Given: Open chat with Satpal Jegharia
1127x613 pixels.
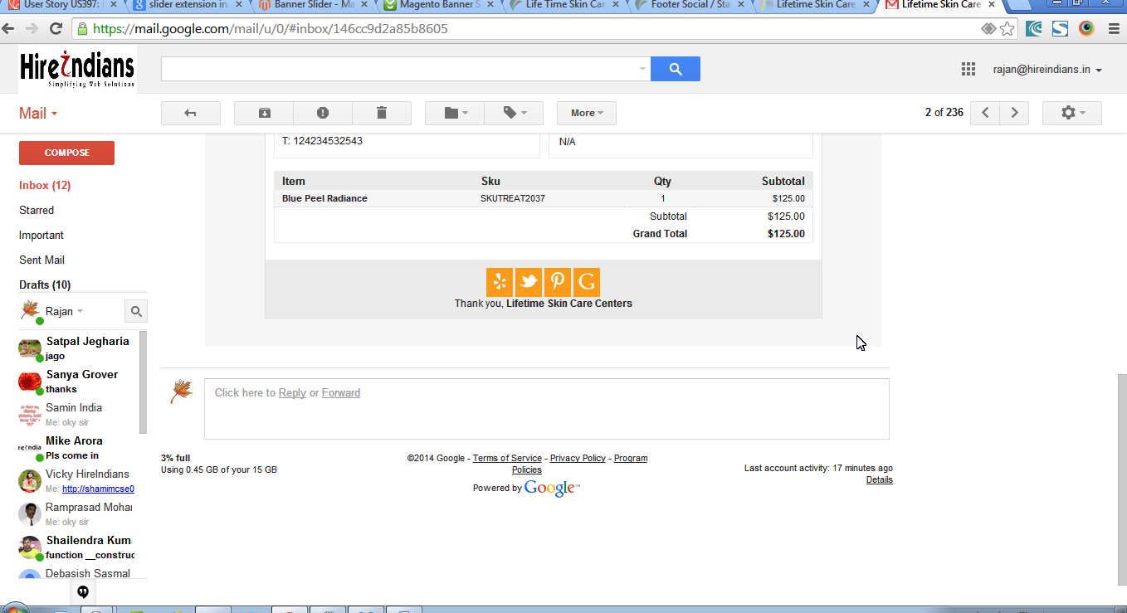Looking at the screenshot, I should point(76,348).
